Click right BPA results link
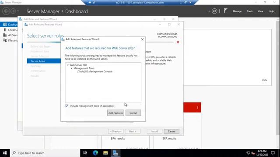Viewport: 280px width, 157px height. [x=169, y=138]
